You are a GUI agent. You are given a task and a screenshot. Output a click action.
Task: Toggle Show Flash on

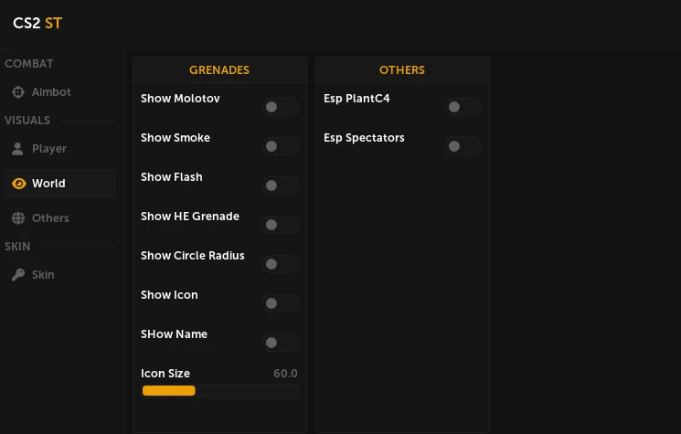click(280, 185)
